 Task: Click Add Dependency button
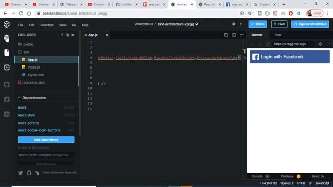coord(46,140)
